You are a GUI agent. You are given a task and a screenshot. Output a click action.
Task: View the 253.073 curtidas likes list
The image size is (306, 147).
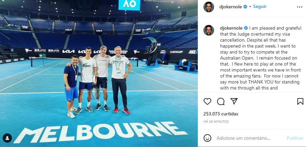pyautogui.click(x=221, y=114)
